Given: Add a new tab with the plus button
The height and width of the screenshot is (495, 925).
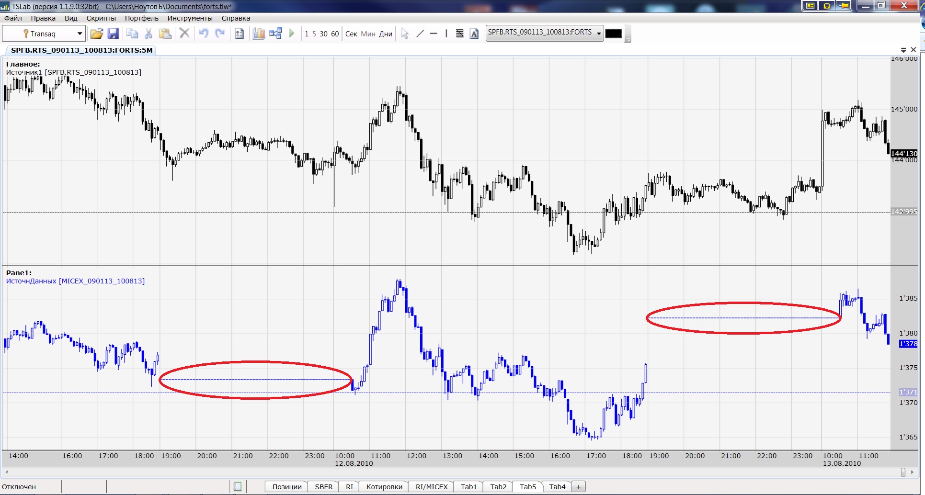Looking at the screenshot, I should (579, 487).
